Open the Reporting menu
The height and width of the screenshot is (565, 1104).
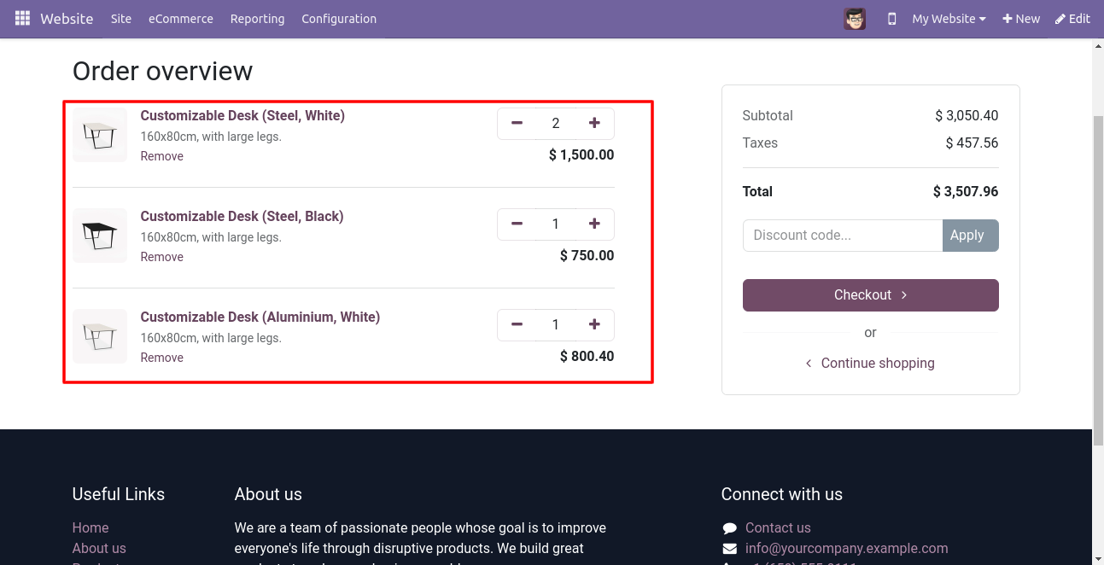(x=257, y=19)
